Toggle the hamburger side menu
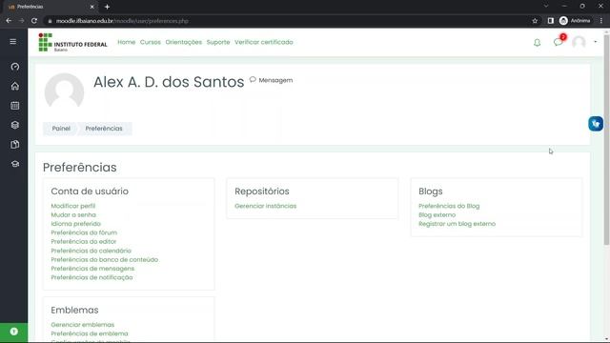The image size is (610, 343). coord(12,42)
